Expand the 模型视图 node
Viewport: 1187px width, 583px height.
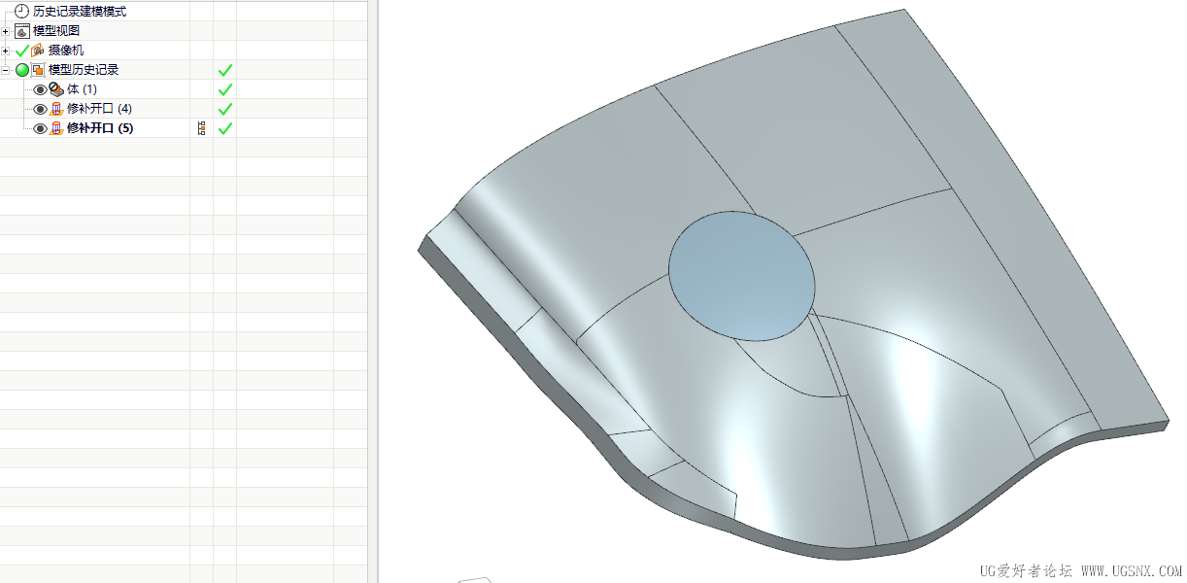click(6, 31)
